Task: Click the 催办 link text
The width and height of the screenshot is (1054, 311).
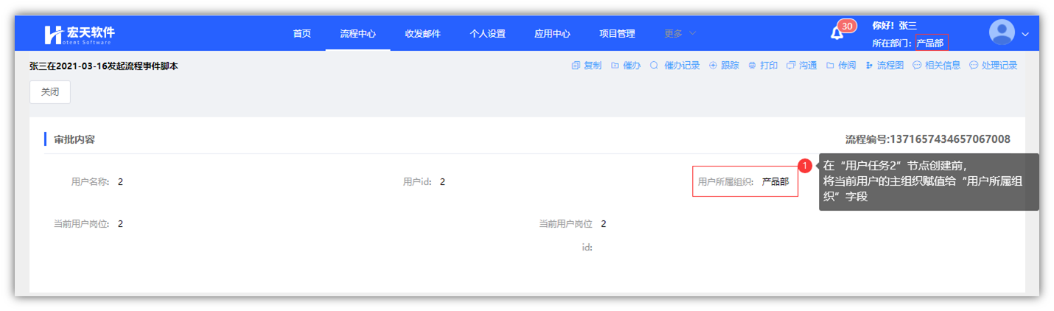Action: coord(632,66)
